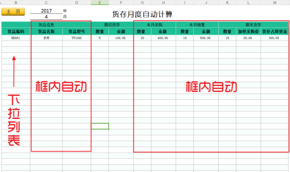Select column J header
This screenshot has width=290, height=172.
point(206,3)
